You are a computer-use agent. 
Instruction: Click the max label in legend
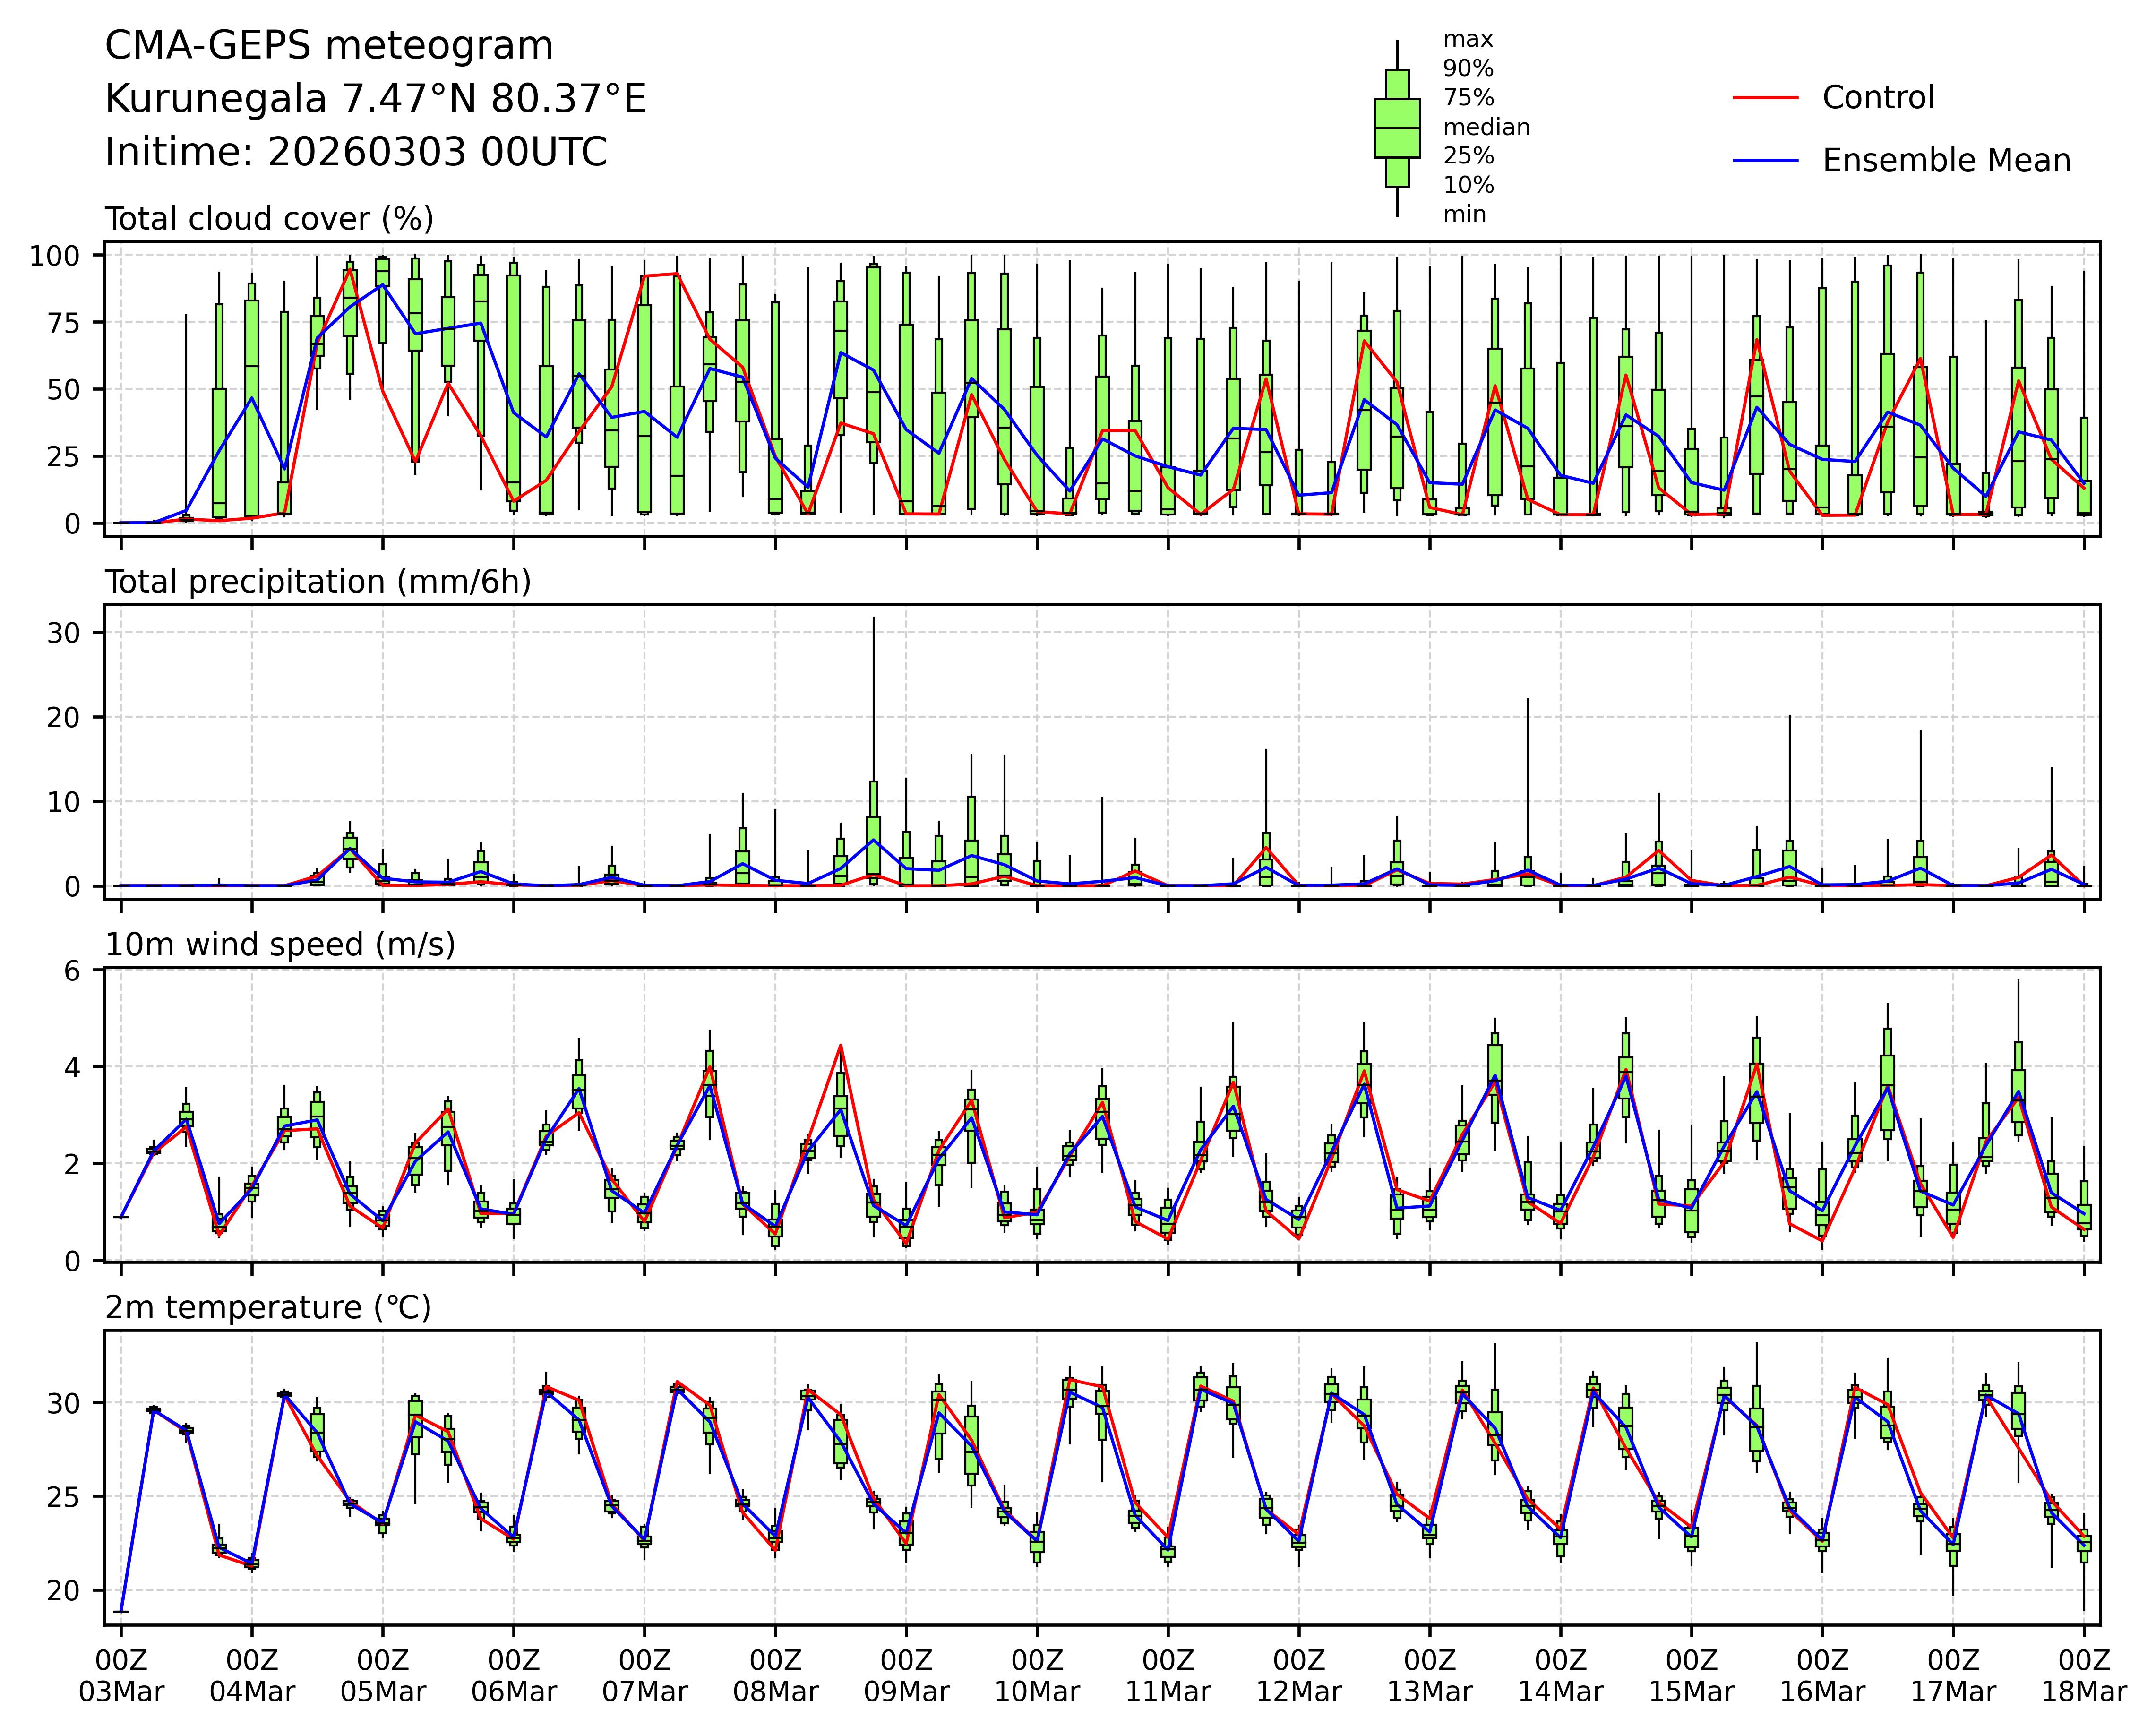[1468, 40]
